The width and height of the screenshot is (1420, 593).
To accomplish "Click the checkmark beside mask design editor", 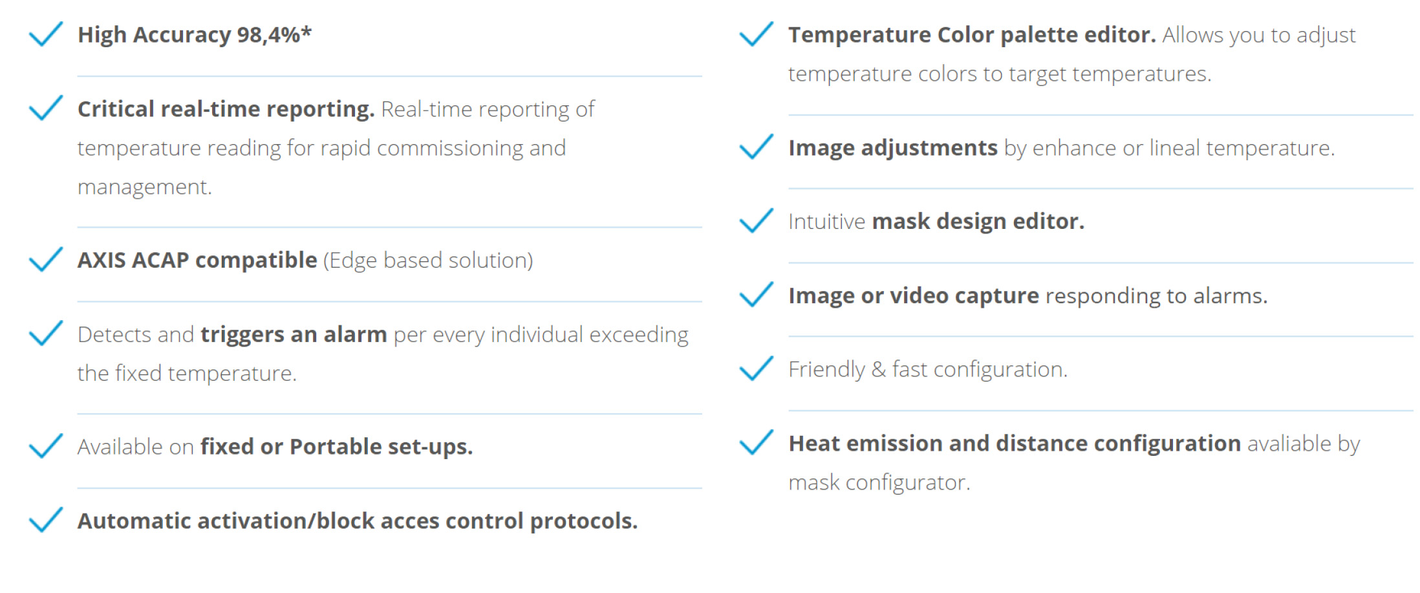I will [x=757, y=221].
